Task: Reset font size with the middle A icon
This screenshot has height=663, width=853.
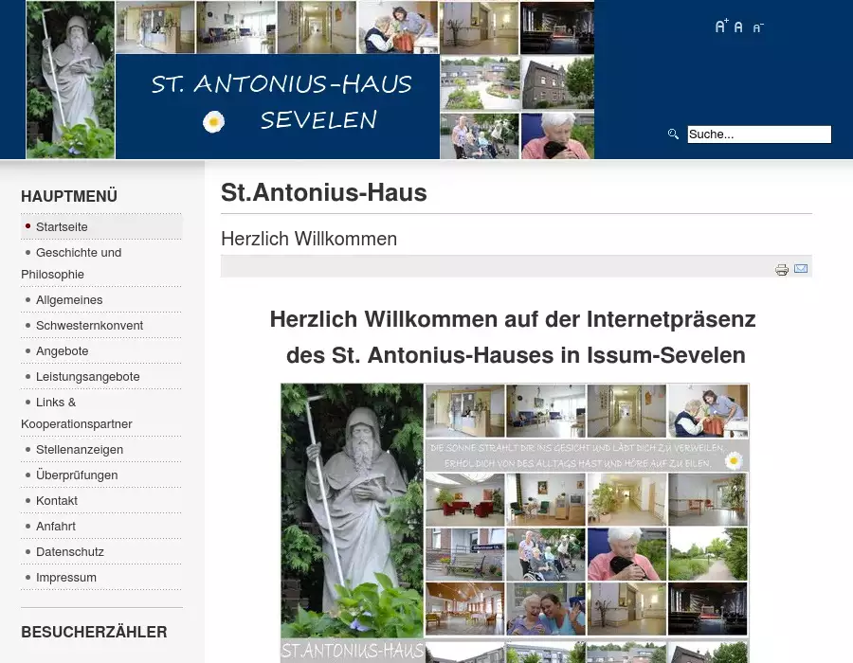Action: pos(738,27)
